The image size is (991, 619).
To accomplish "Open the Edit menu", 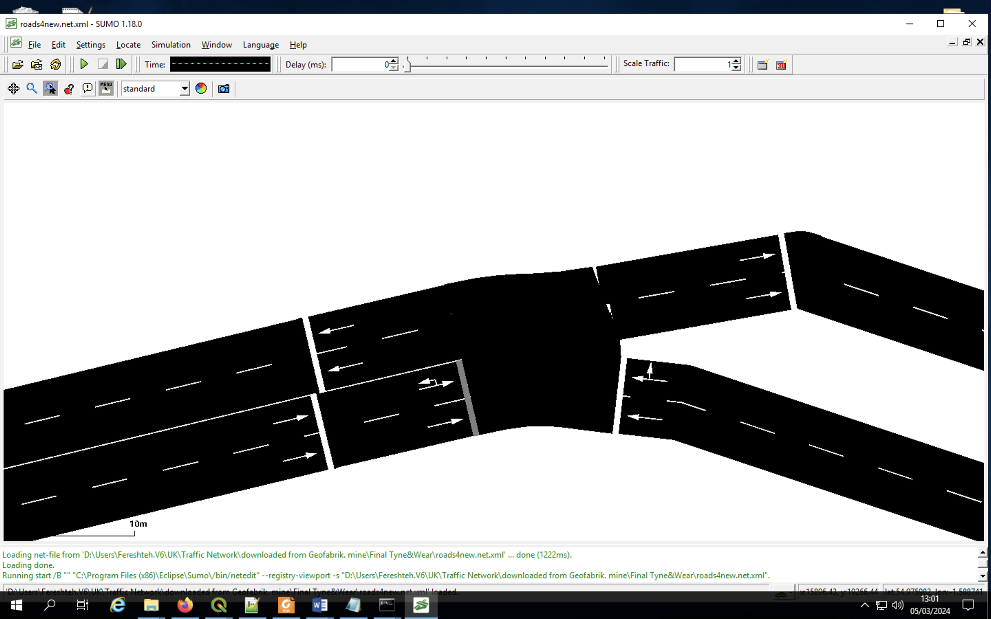I will [x=58, y=45].
